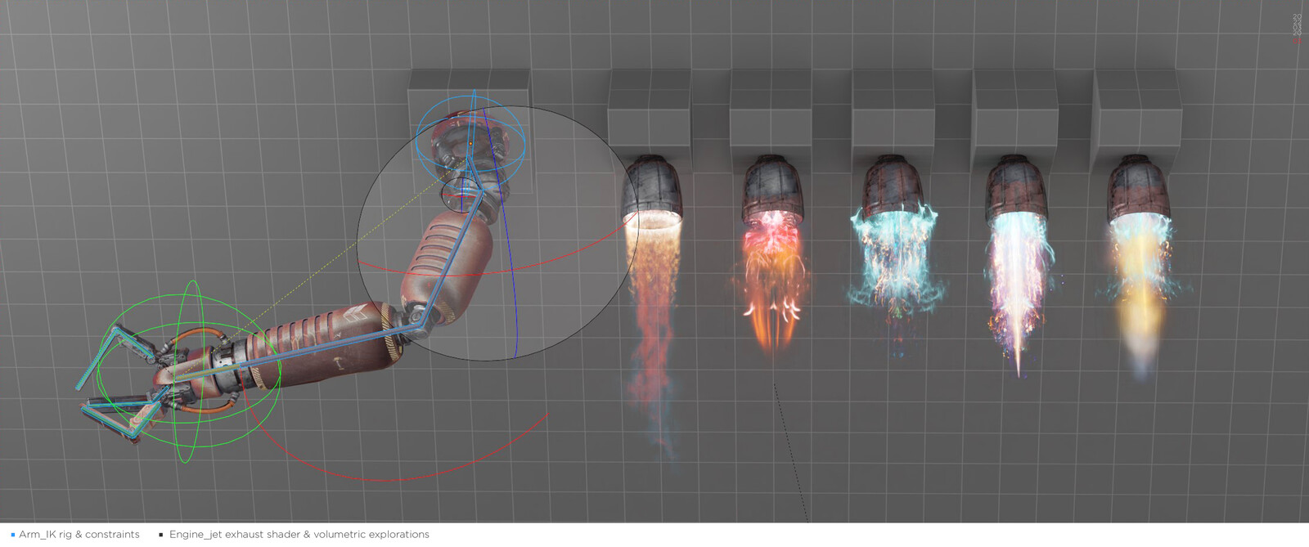Select the large black elbow circle control
1309x547 pixels.
pos(497,233)
